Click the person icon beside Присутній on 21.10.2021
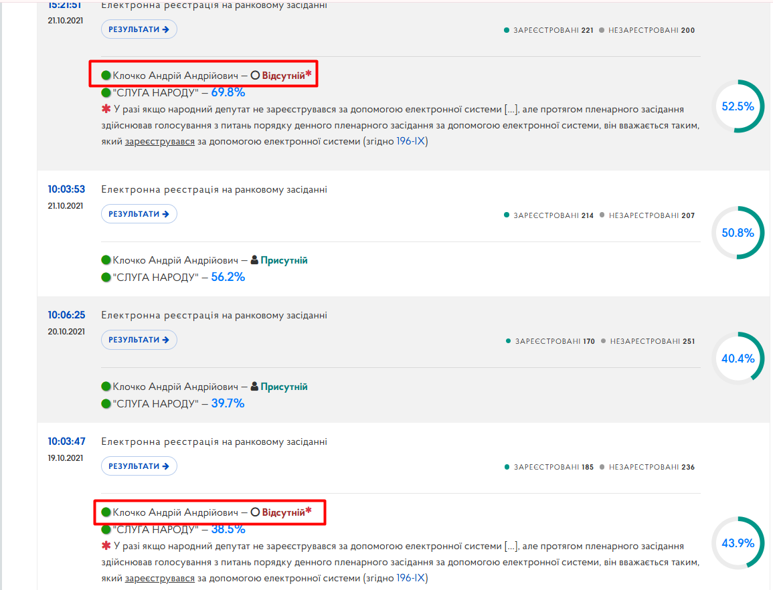This screenshot has height=590, width=773. (x=254, y=260)
